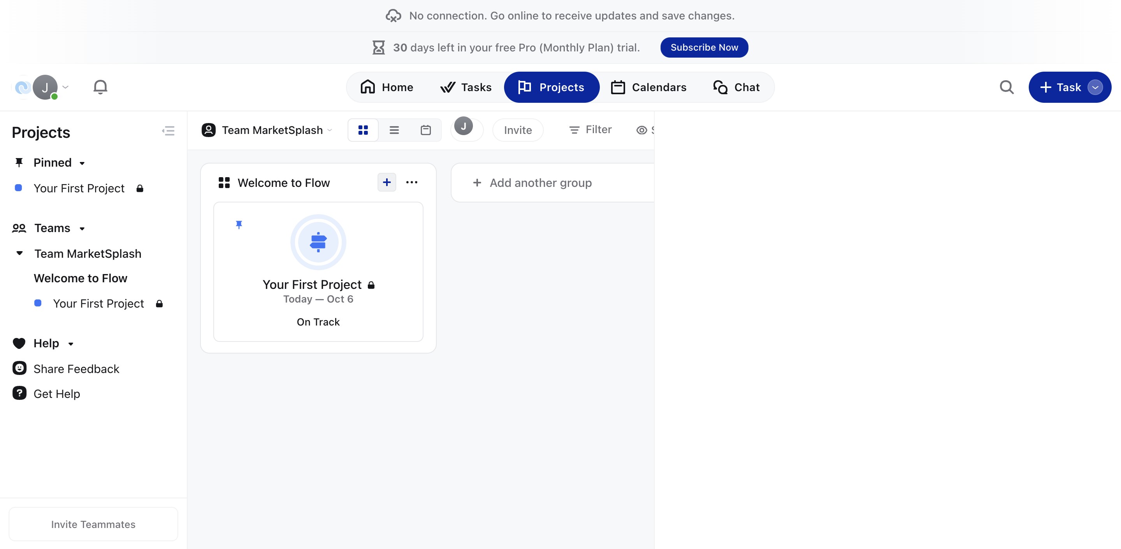Click the Get Help question icon
Viewport: 1121px width, 549px height.
pos(19,393)
